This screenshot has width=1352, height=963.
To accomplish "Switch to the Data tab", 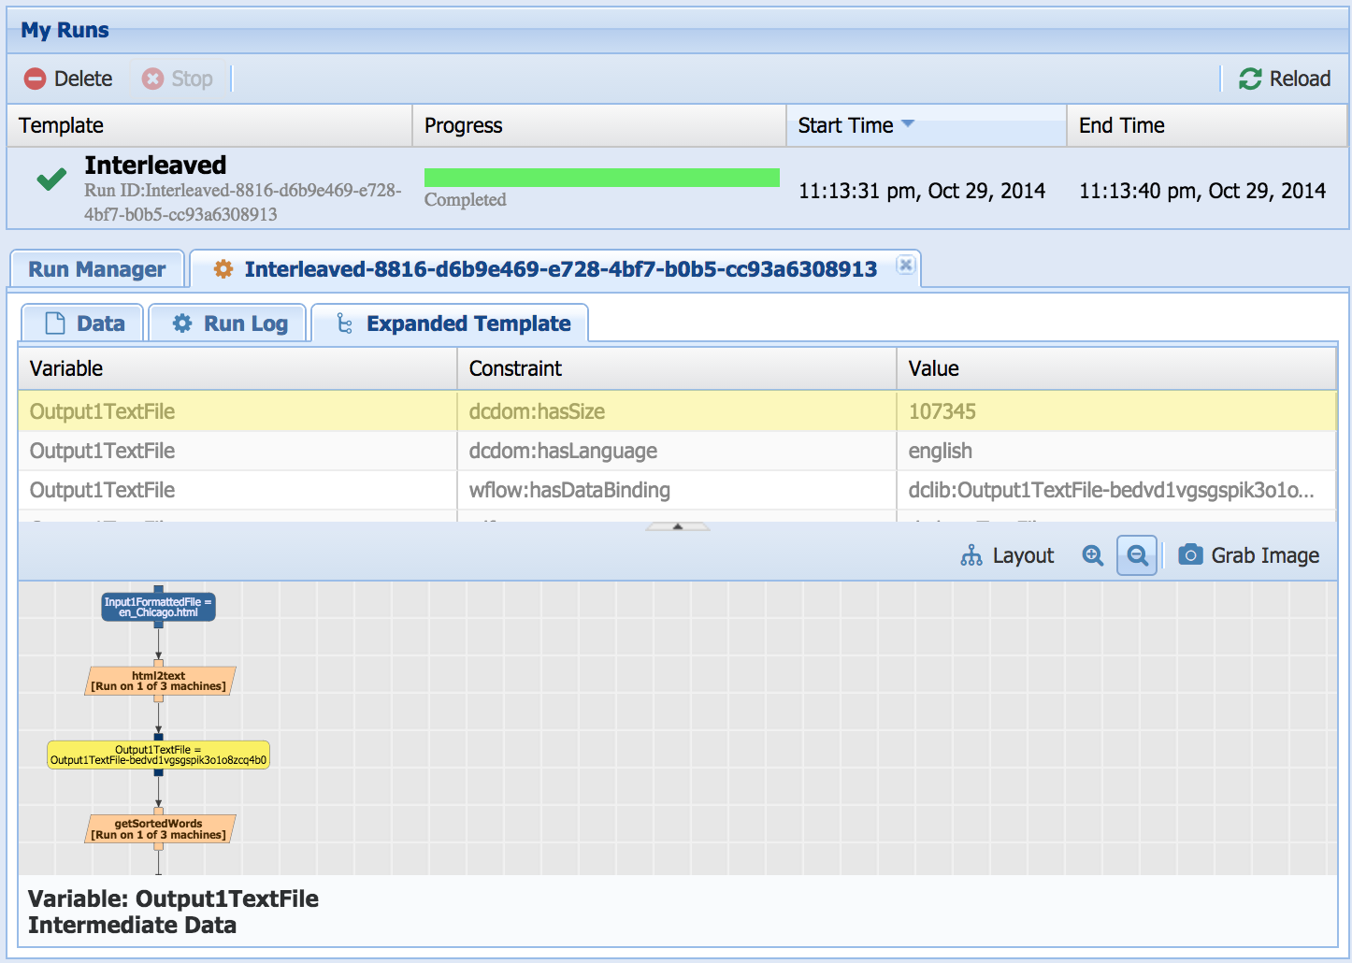I will point(84,324).
